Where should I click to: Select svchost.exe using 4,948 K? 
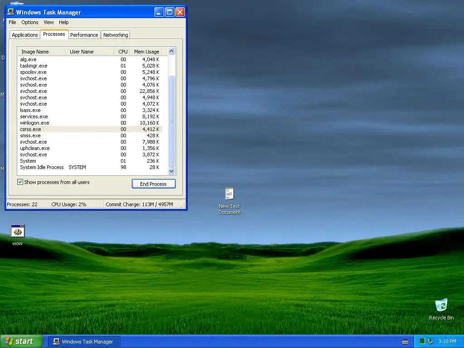tap(90, 98)
